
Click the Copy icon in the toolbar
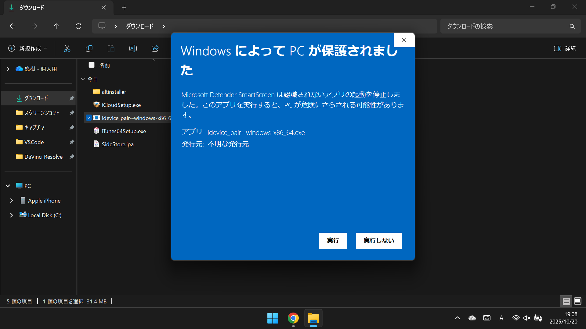tap(89, 48)
